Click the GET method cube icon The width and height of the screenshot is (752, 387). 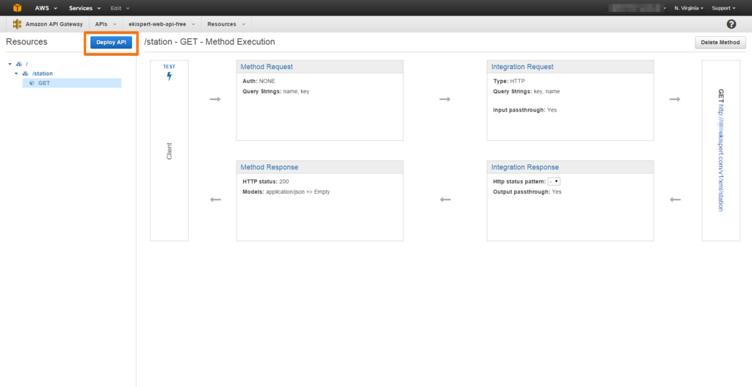click(x=32, y=83)
